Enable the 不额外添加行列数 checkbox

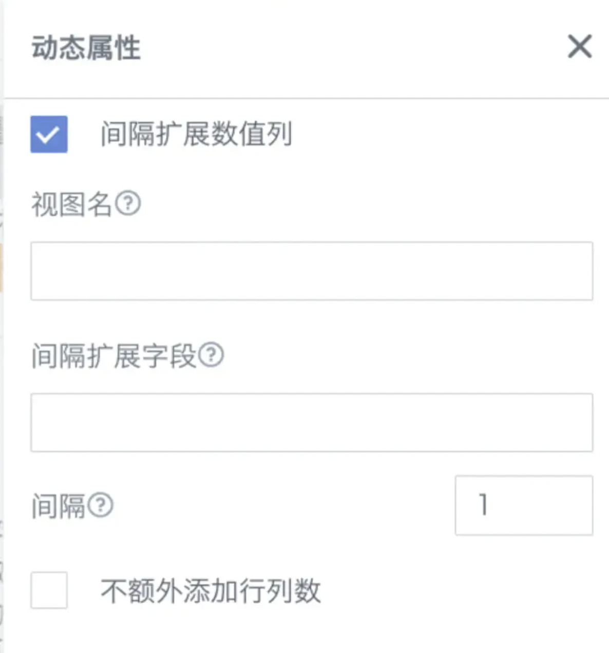click(49, 590)
